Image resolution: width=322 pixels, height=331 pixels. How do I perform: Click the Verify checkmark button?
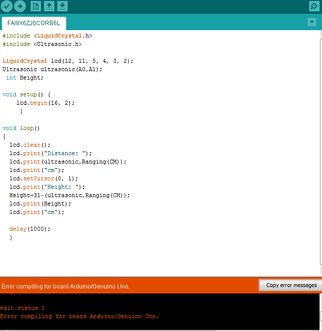click(x=6, y=6)
